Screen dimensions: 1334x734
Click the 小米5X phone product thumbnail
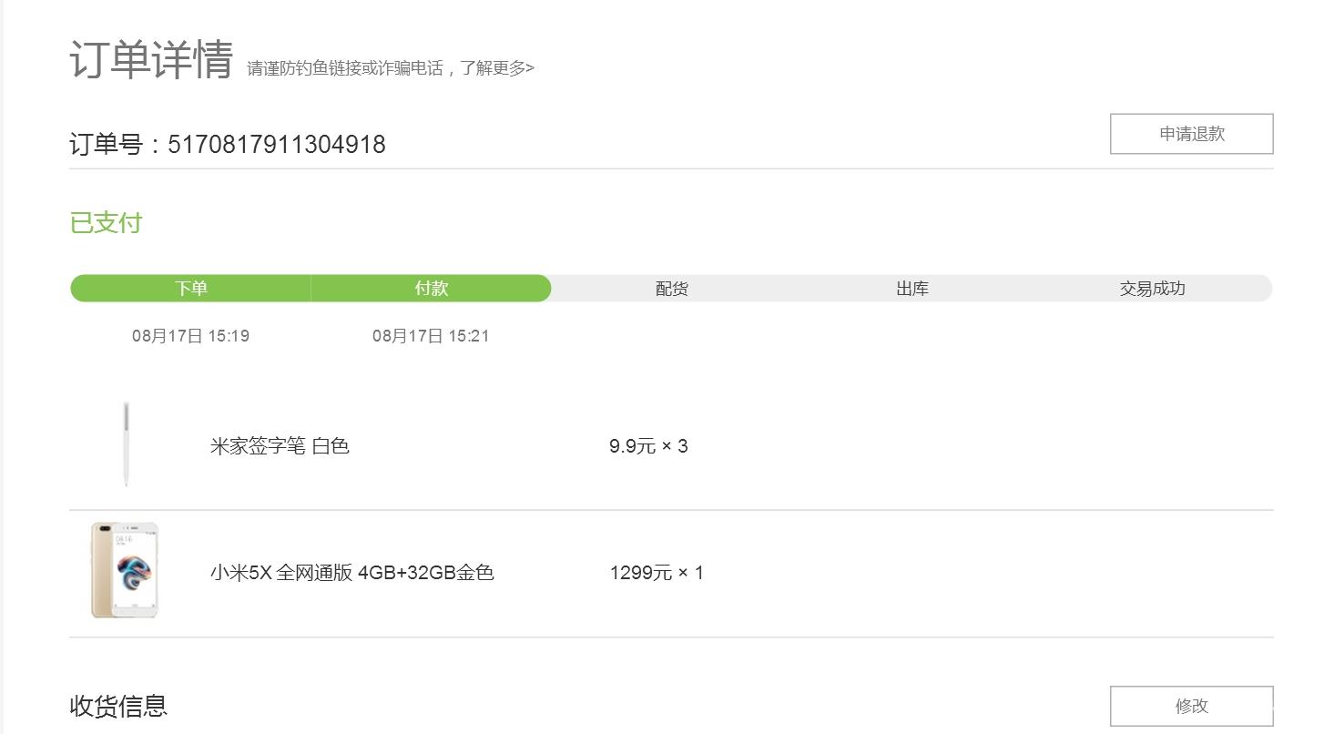point(125,572)
